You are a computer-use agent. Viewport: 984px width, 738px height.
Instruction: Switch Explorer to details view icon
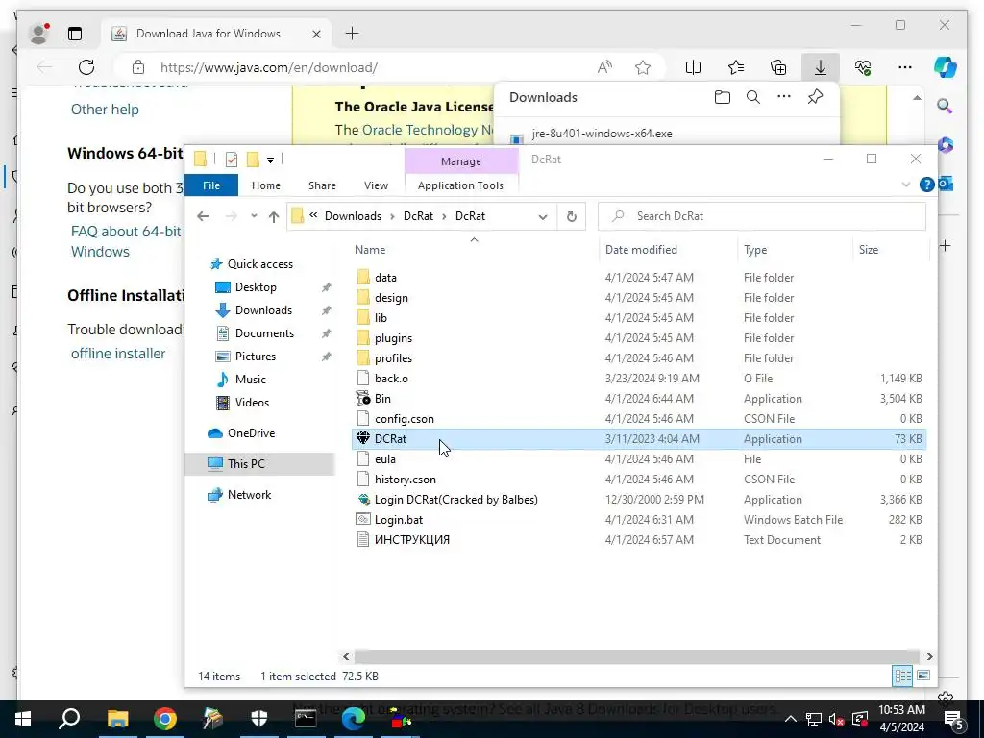pyautogui.click(x=902, y=676)
